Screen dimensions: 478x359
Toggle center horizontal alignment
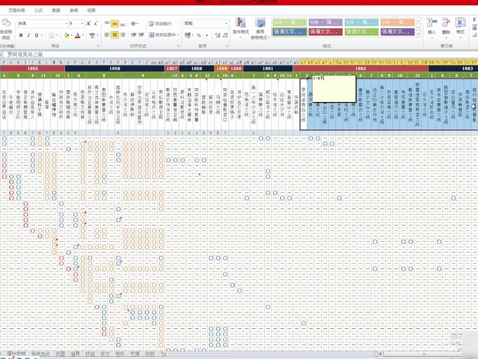(x=115, y=35)
